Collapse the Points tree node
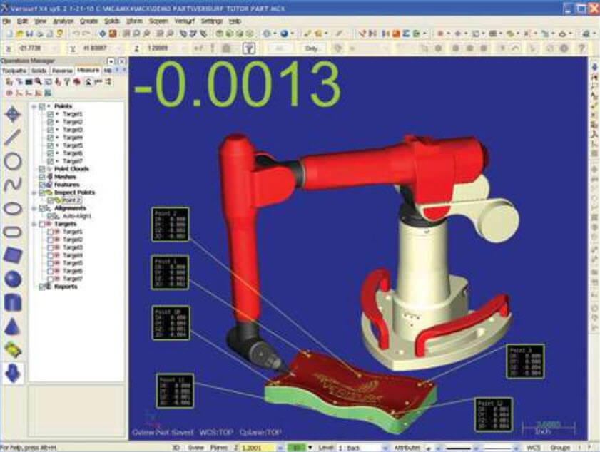The height and width of the screenshot is (452, 600). (x=34, y=106)
